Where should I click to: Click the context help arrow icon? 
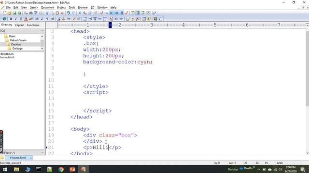pyautogui.click(x=154, y=13)
